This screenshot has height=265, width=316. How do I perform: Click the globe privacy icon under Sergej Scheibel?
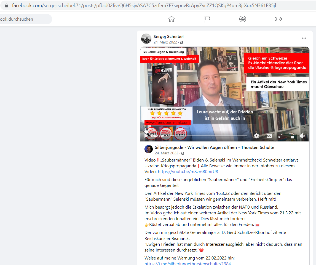click(x=181, y=42)
